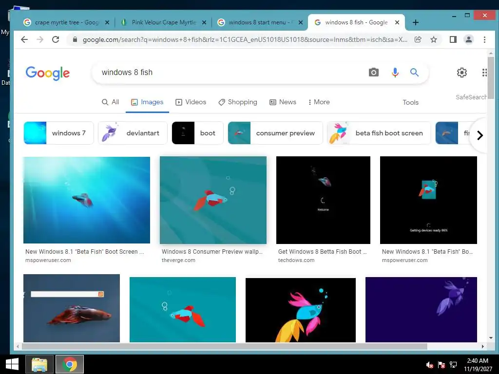This screenshot has width=499, height=374.
Task: Open the Action Center flag icon
Action: tap(441, 365)
